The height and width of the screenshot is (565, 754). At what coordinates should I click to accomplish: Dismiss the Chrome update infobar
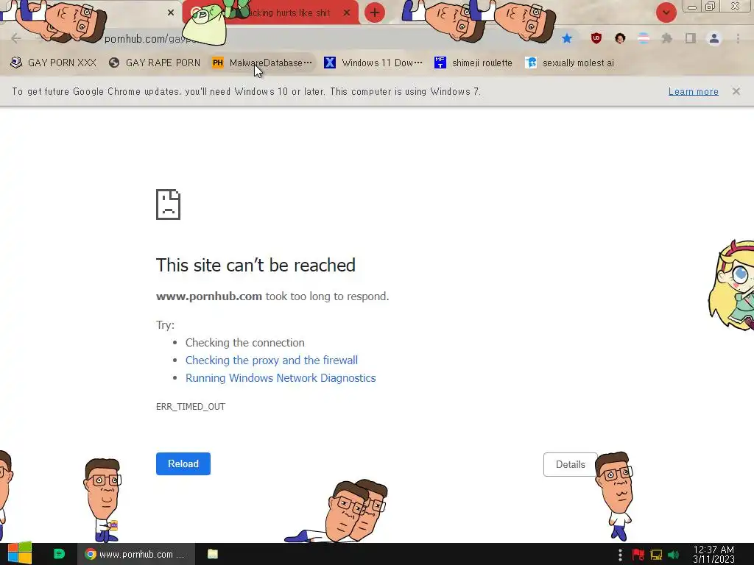tap(736, 91)
